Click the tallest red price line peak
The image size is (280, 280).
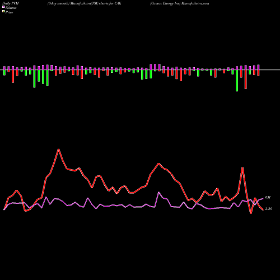click(x=59, y=149)
